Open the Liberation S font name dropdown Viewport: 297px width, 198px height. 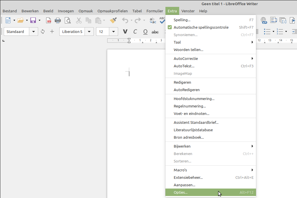click(x=89, y=32)
